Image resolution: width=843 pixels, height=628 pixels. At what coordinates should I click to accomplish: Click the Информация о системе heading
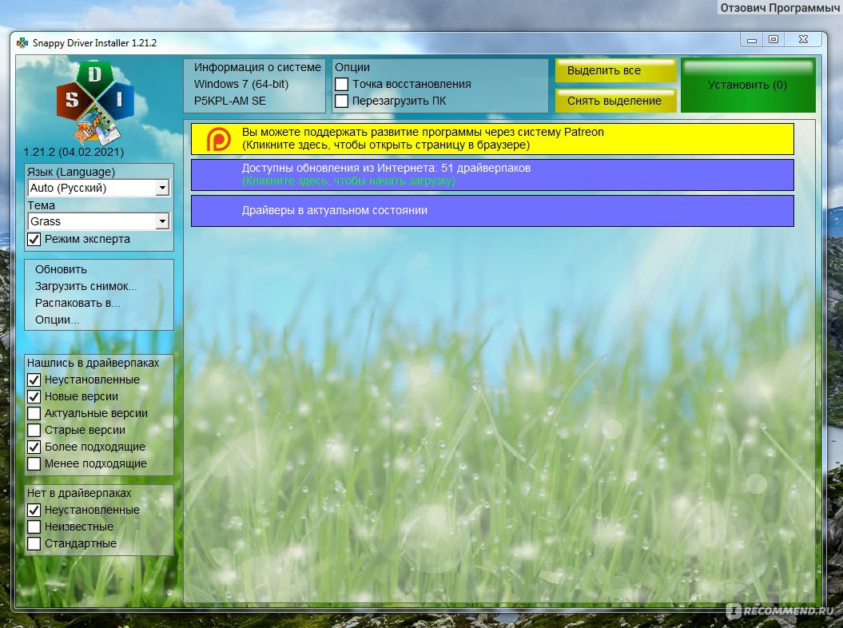click(257, 67)
